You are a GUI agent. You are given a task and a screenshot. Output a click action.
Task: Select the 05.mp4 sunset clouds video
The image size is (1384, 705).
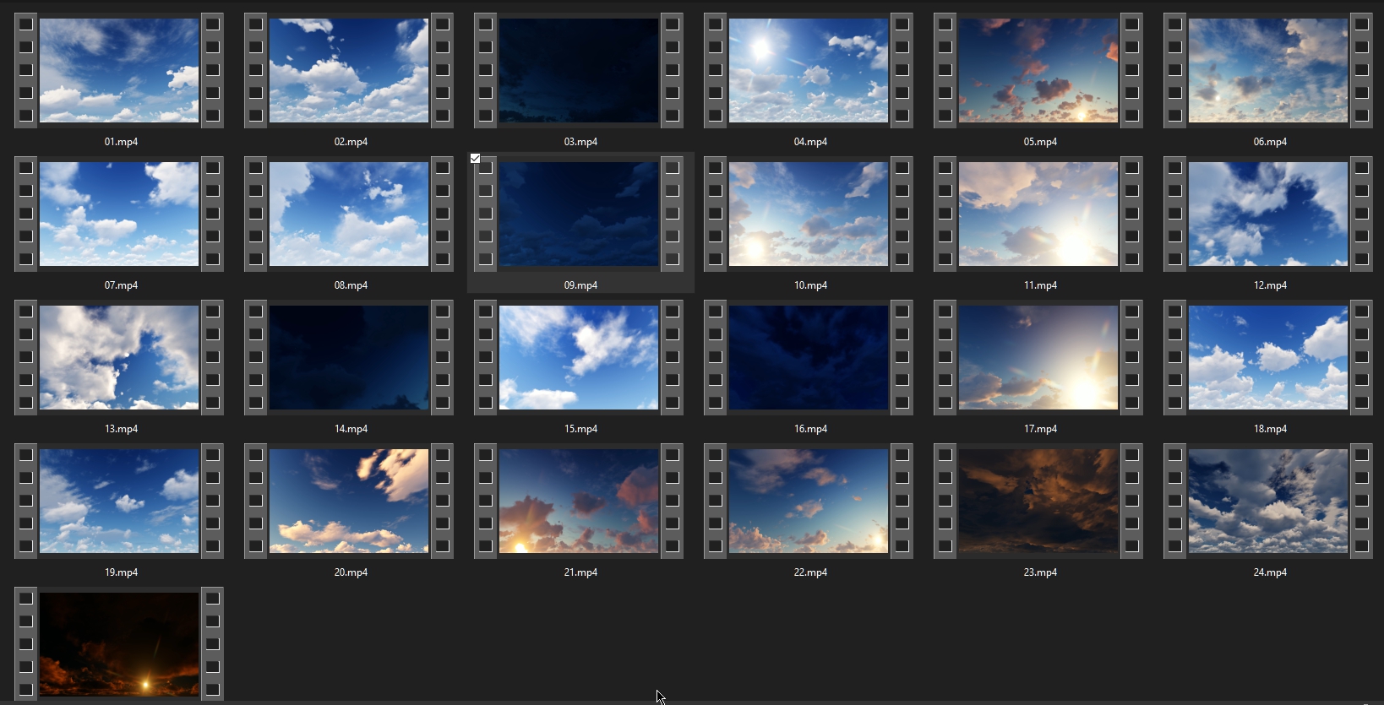1038,71
